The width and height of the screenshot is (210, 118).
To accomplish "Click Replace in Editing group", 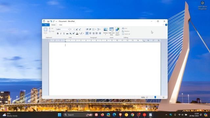I will [x=126, y=31].
